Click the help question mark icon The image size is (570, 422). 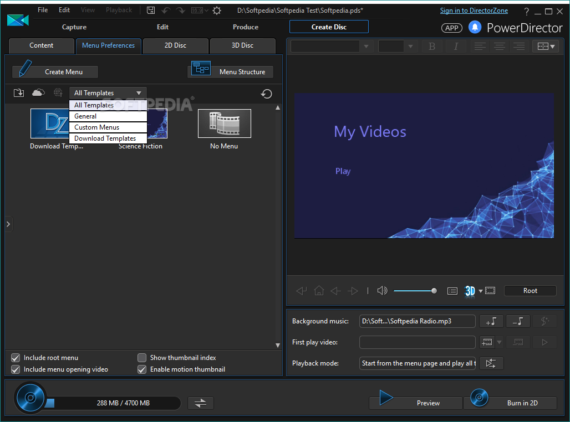click(526, 11)
